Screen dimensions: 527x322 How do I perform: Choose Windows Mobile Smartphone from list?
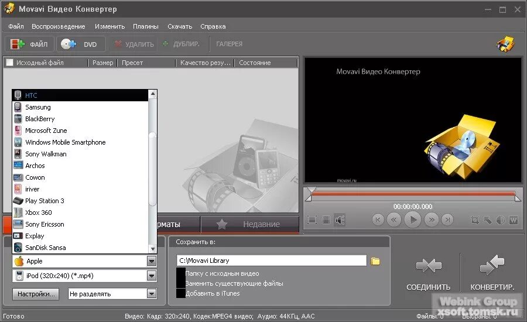[x=80, y=142]
